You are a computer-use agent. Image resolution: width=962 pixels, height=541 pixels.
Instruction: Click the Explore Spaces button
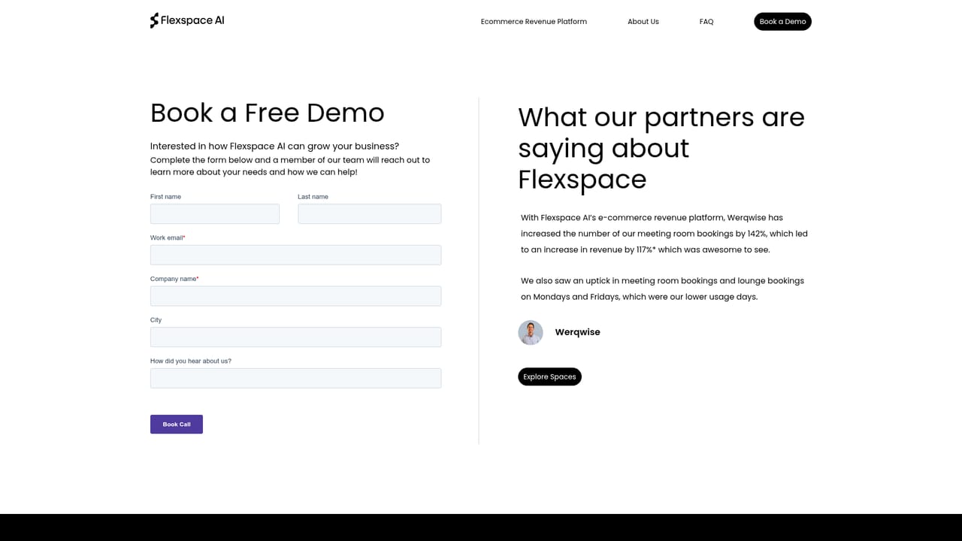click(x=549, y=376)
